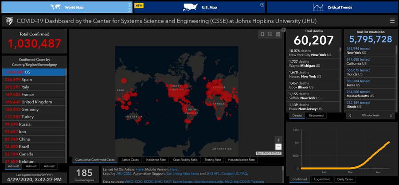
Task: Select Canada in the country list
Action: [34, 154]
